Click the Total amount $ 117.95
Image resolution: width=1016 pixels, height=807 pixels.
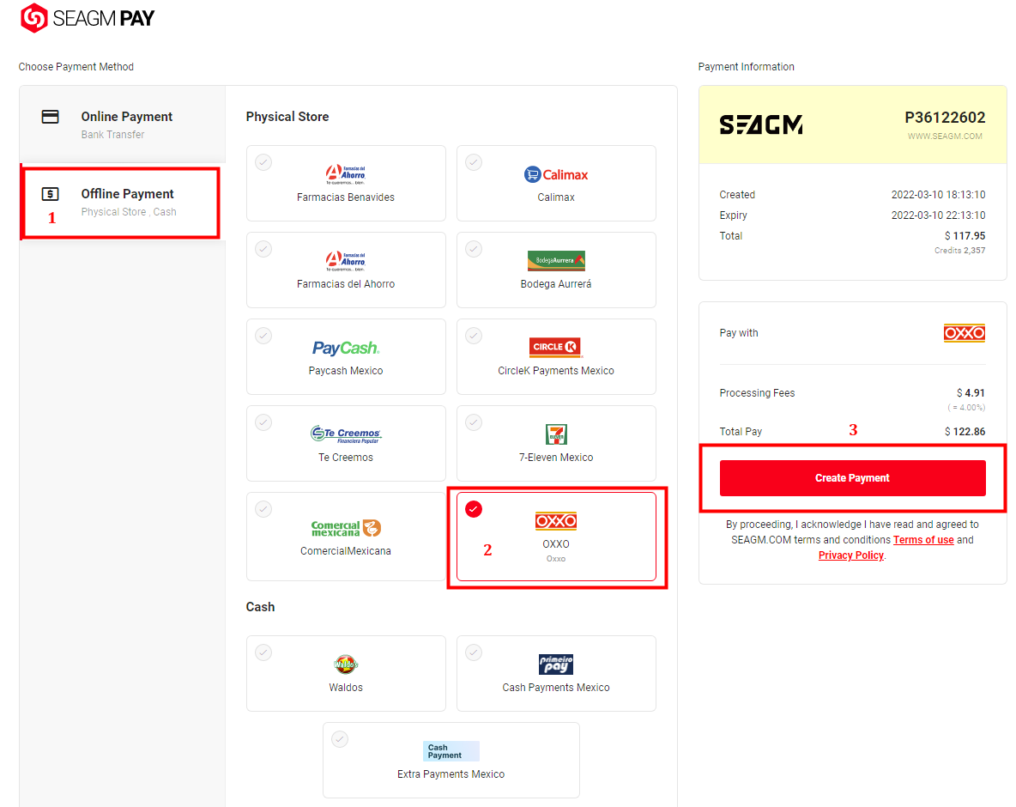pyautogui.click(x=965, y=236)
